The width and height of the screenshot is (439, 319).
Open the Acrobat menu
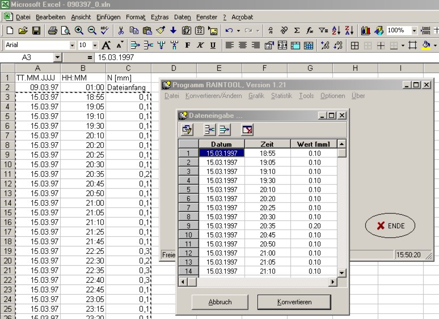click(242, 17)
